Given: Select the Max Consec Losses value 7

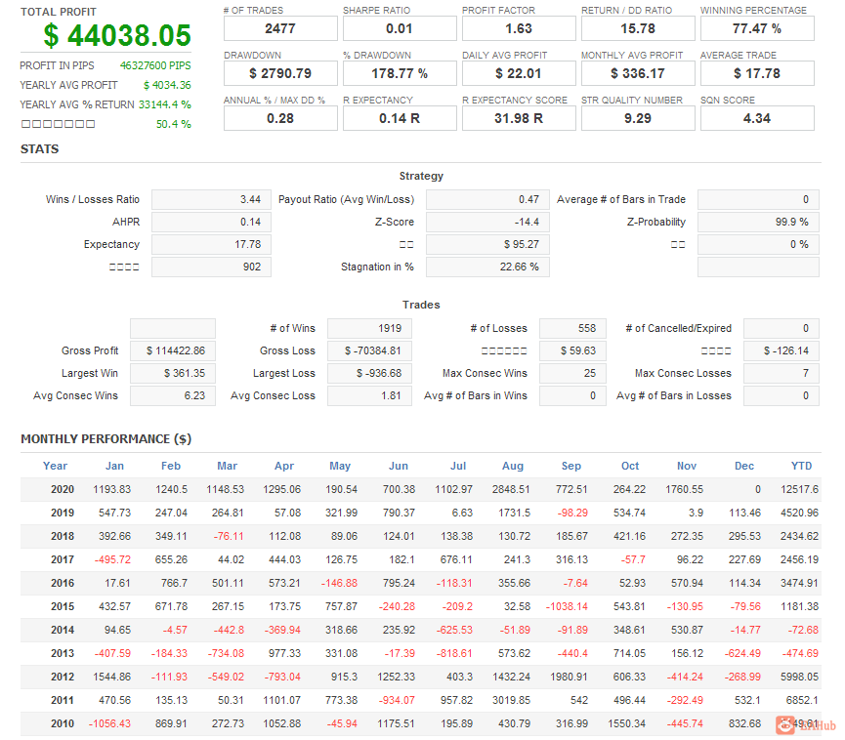Looking at the screenshot, I should pos(782,373).
